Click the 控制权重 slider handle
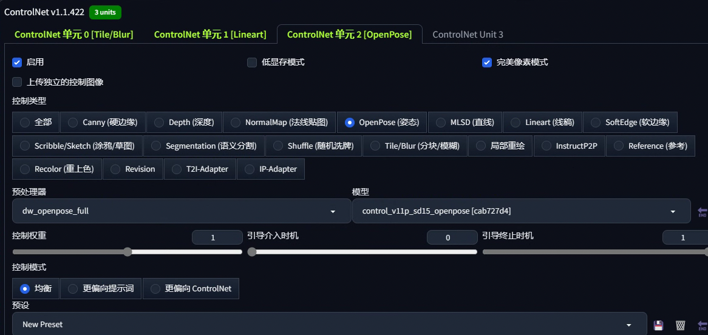The height and width of the screenshot is (335, 708). tap(128, 251)
